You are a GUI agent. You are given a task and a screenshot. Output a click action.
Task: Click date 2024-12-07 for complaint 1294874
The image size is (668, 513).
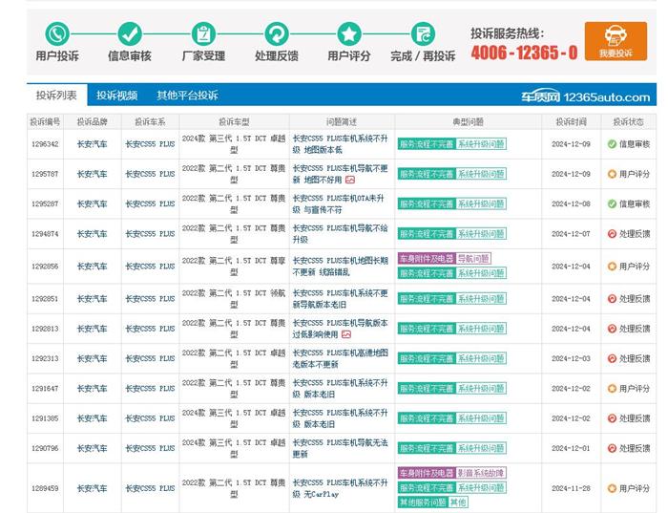571,234
